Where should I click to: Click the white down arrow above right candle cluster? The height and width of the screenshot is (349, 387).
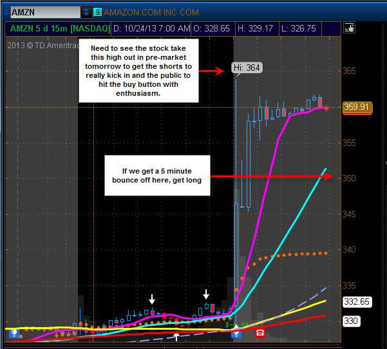pyautogui.click(x=206, y=294)
